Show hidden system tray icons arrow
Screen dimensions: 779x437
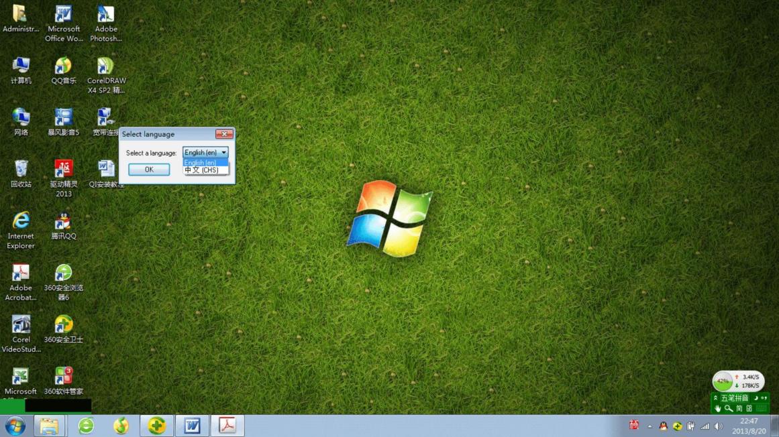pos(650,426)
